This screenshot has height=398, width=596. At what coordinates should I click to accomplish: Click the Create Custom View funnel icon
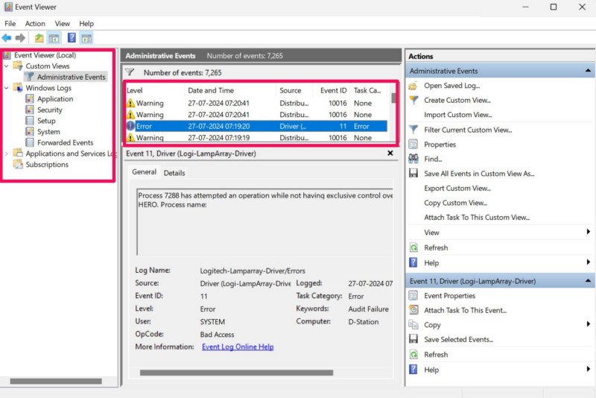(413, 100)
